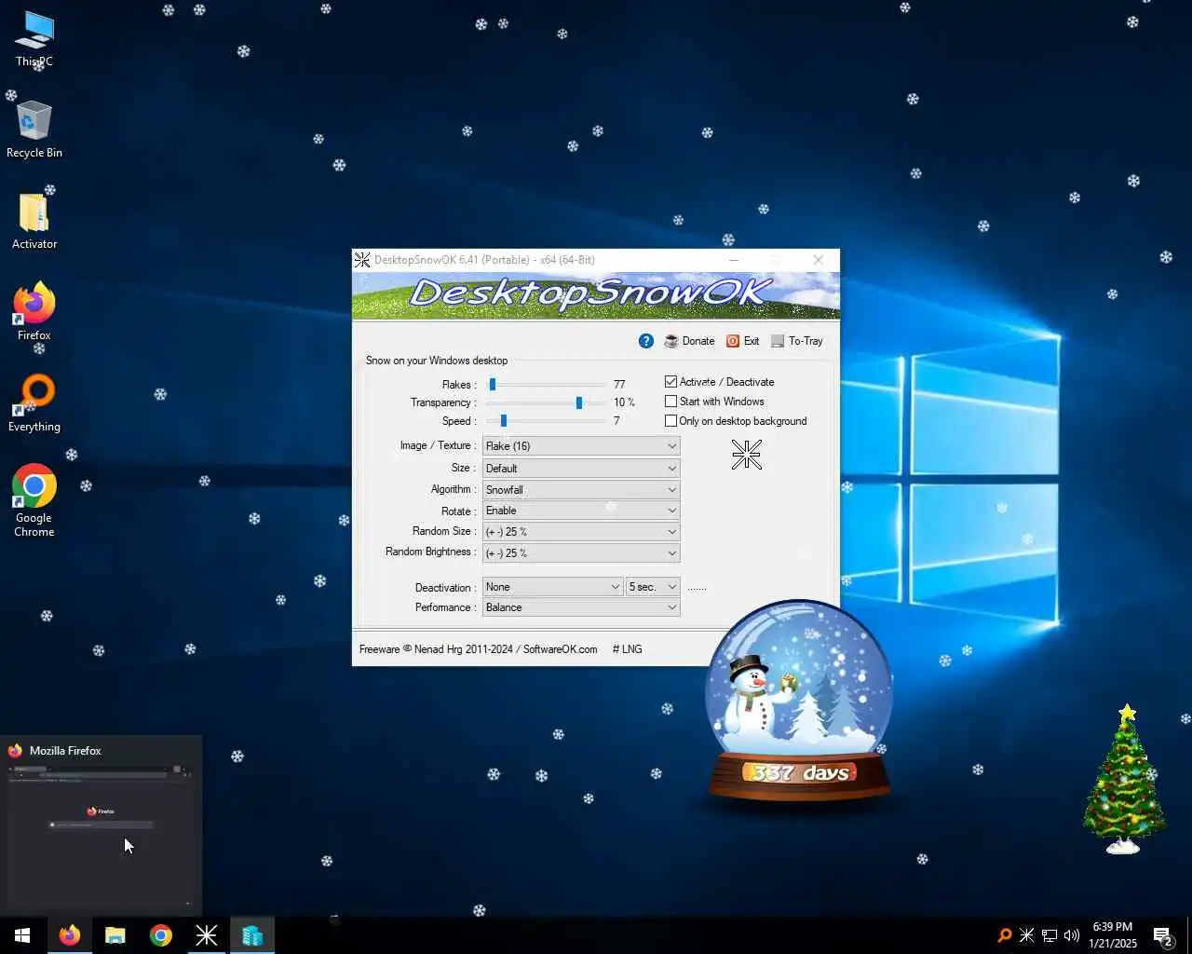Close the DesktopSnowOK window
This screenshot has height=954, width=1192.
coord(818,260)
